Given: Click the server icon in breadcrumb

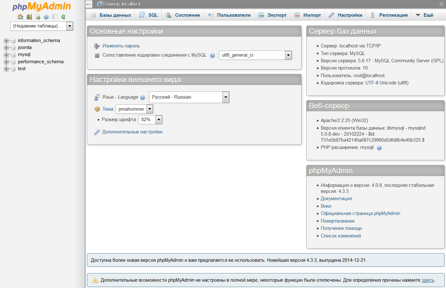Looking at the screenshot, I should (x=100, y=4).
